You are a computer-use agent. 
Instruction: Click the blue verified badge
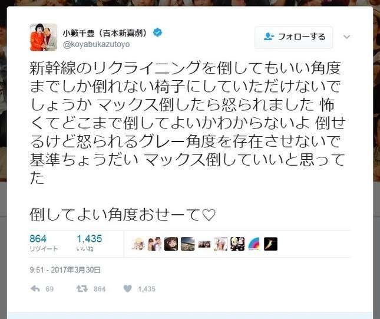point(157,32)
